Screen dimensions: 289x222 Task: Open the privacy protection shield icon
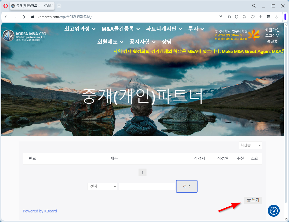(237, 17)
